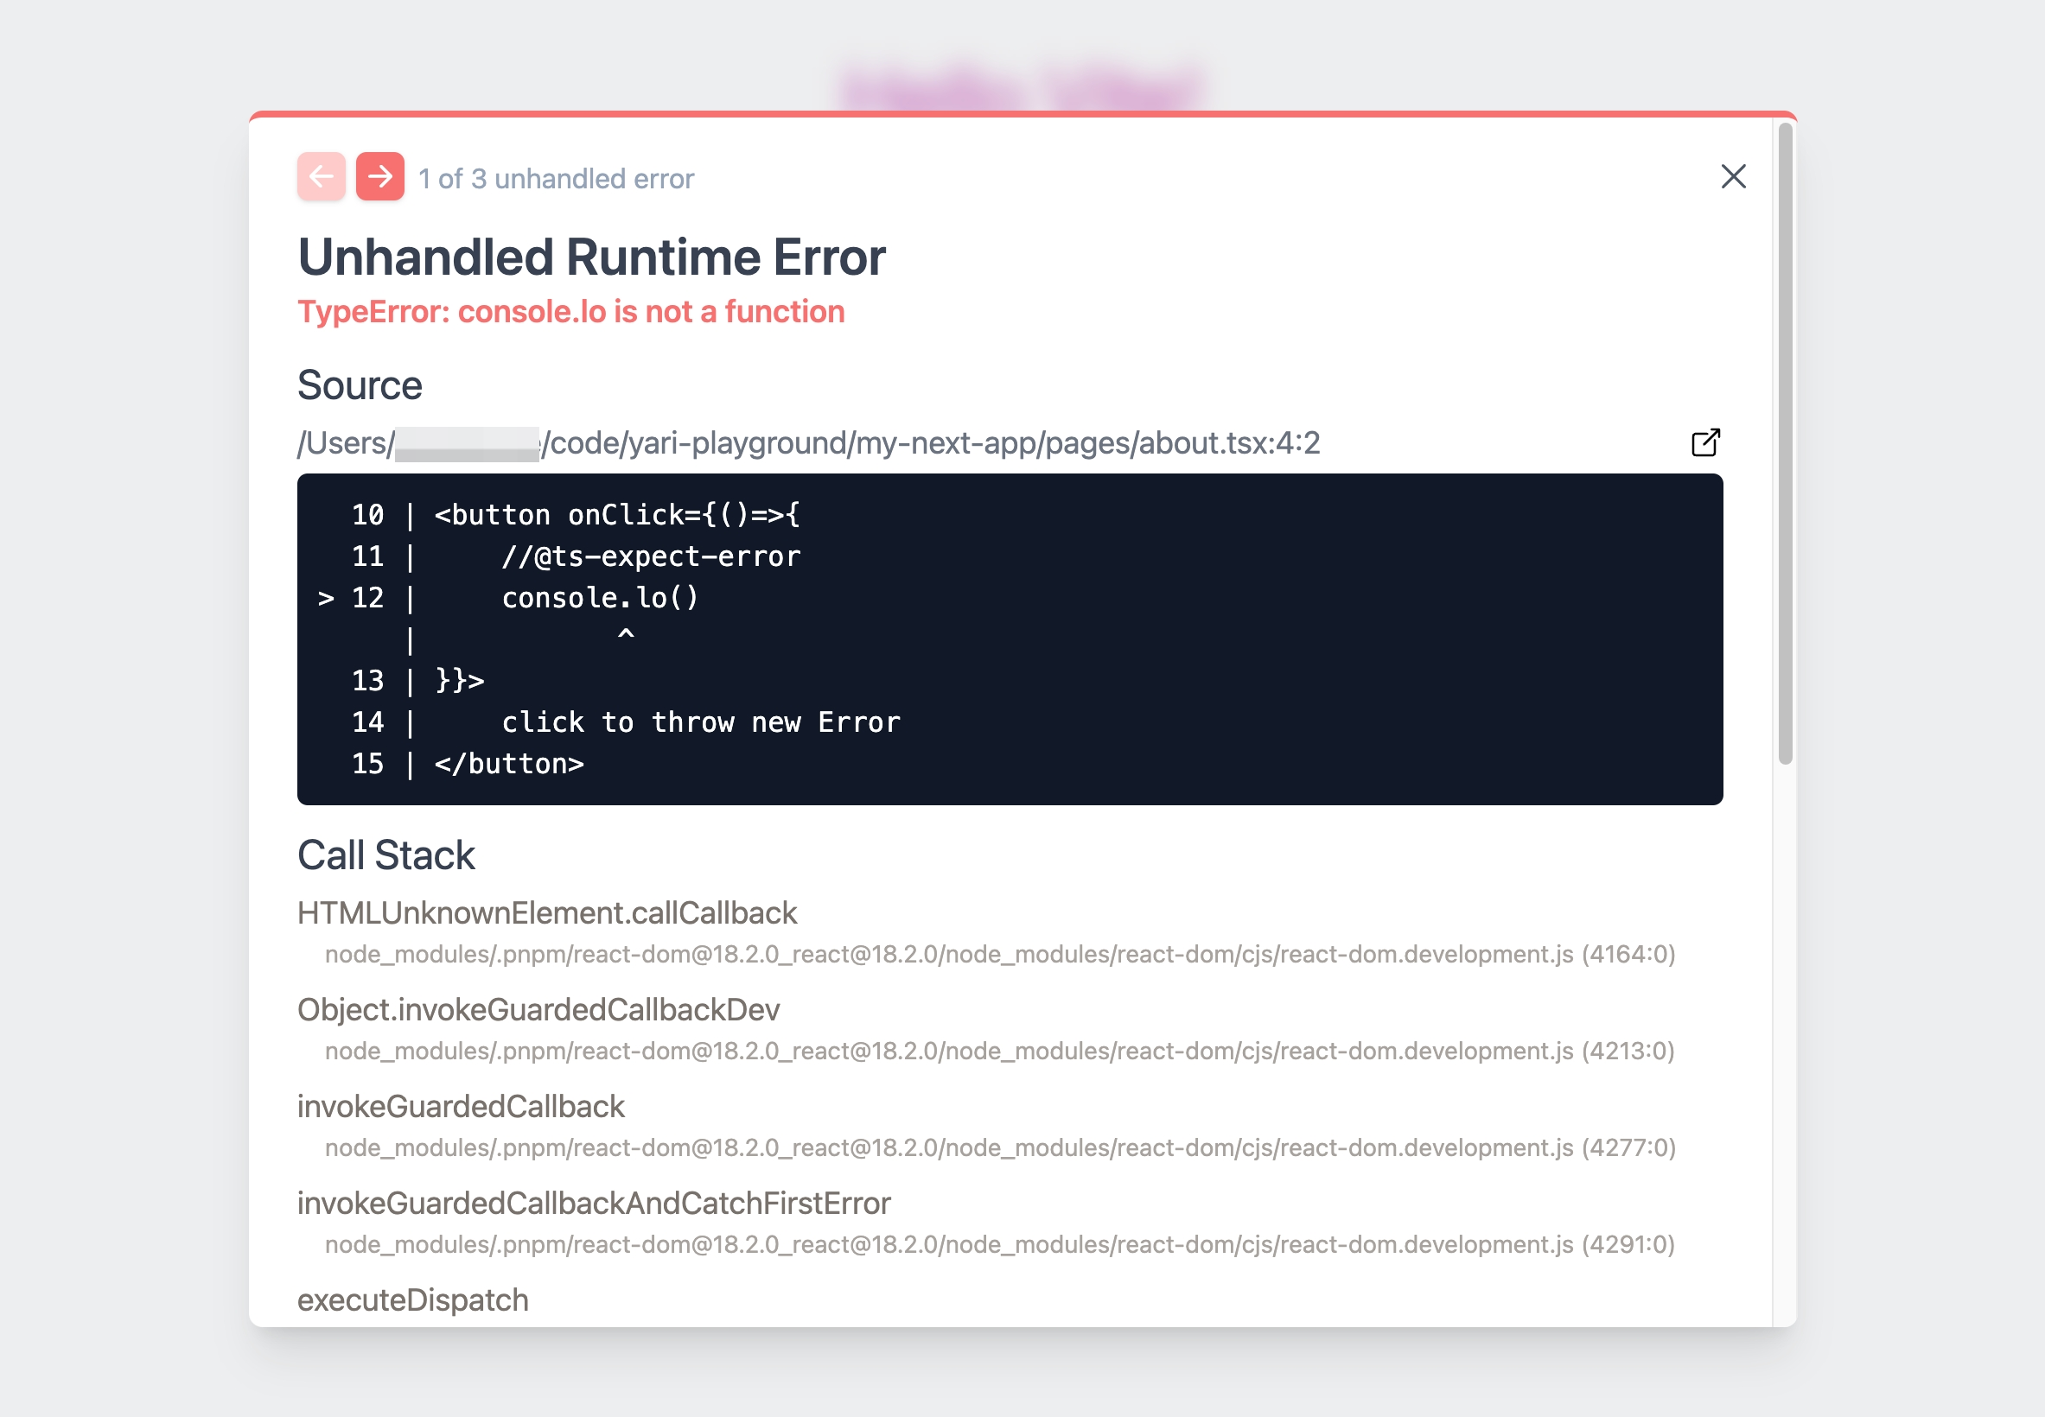Image resolution: width=2045 pixels, height=1417 pixels.
Task: Click highlighted line 12 console.lo() code
Action: [x=599, y=598]
